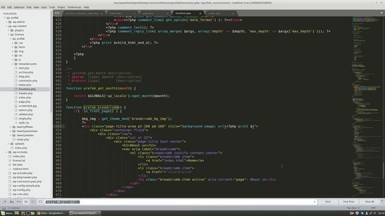
Task: Expand the wp-includes folder
Action: (7, 152)
